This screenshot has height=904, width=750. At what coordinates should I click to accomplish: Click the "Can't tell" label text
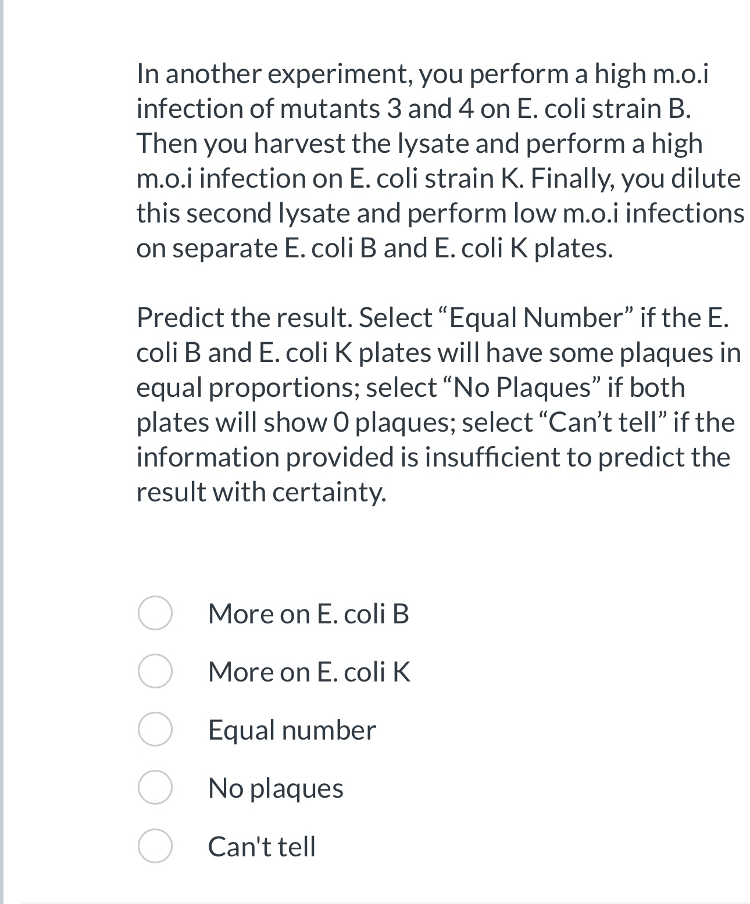click(x=262, y=846)
